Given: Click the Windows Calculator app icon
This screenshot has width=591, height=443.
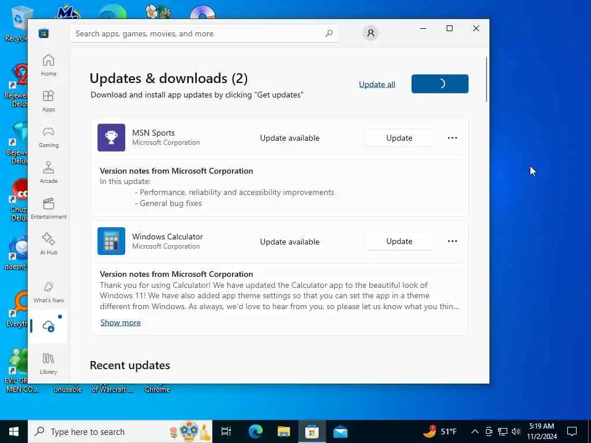Looking at the screenshot, I should (x=111, y=241).
